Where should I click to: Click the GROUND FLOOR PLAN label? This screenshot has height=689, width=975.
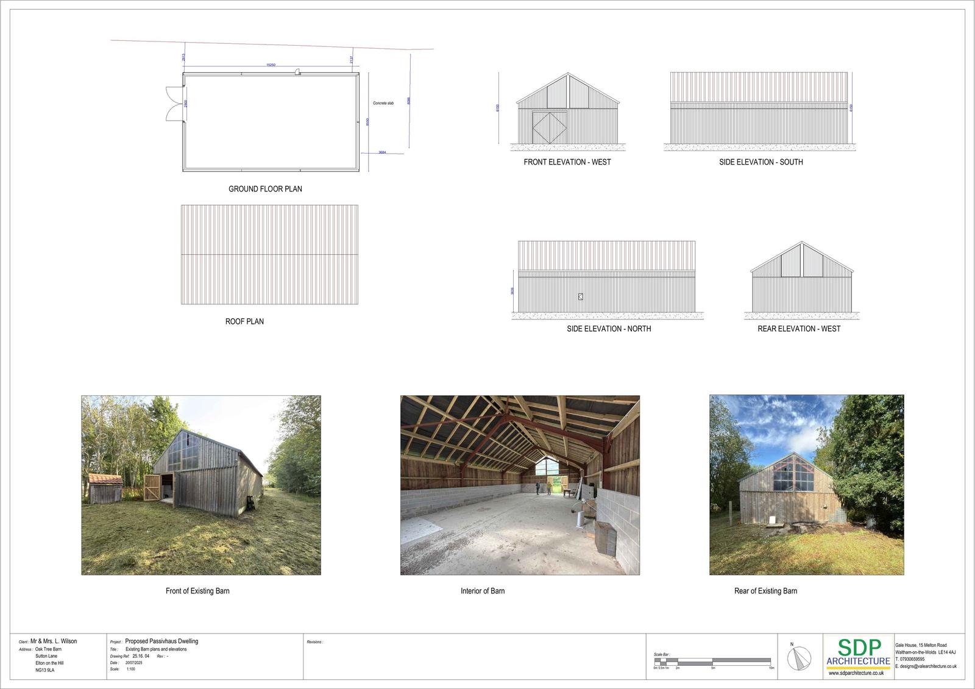pyautogui.click(x=265, y=189)
